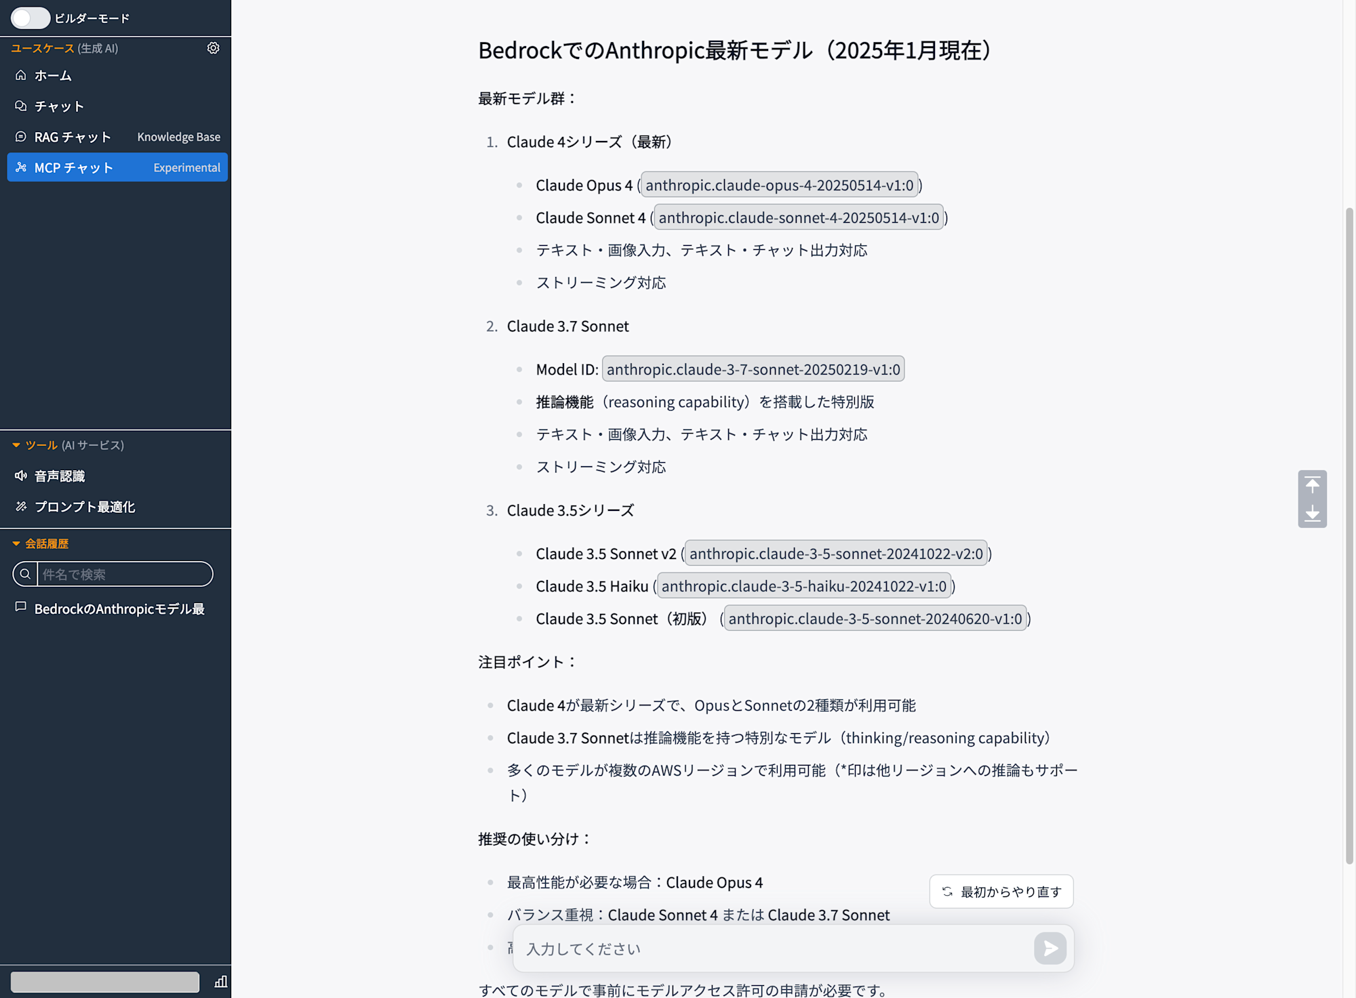Click the search magnifier icon in 会話履歴
This screenshot has height=998, width=1356.
click(x=25, y=574)
